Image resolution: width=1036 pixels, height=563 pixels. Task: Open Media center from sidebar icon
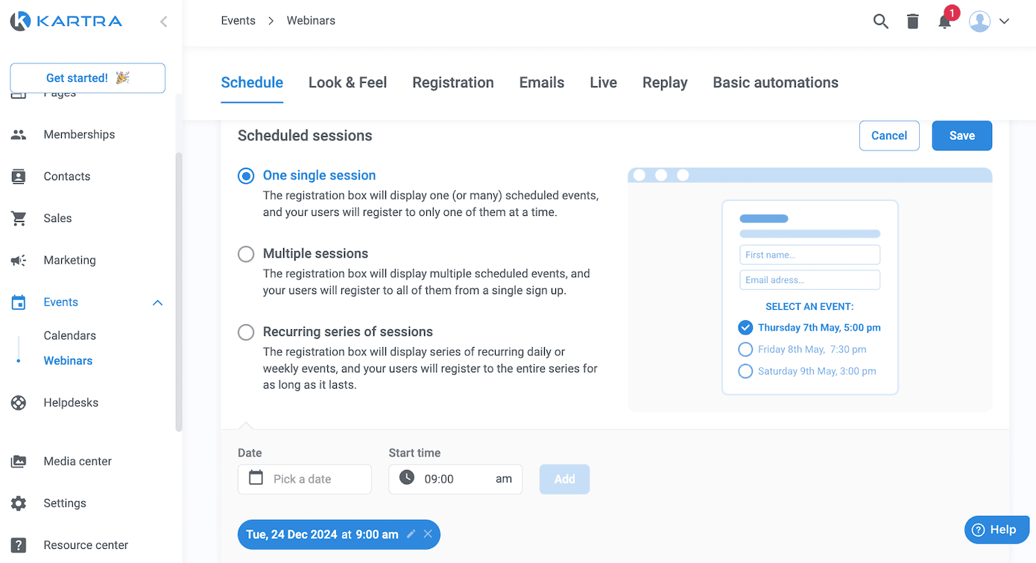19,461
